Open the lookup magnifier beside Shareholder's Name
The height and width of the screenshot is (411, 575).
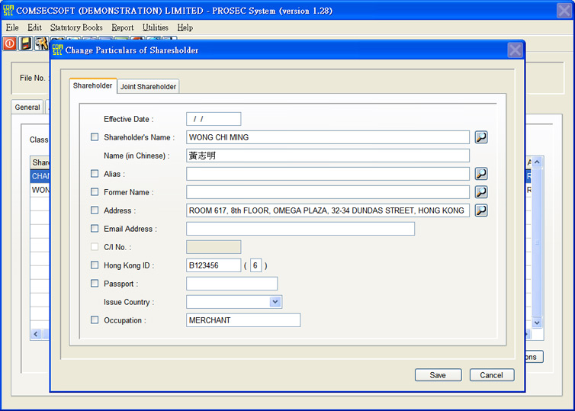(x=481, y=137)
